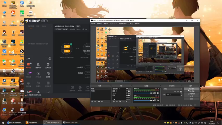Click transition duration 300 ms input field
Image resolution: width=222 pixels, height=125 pixels.
173,94
